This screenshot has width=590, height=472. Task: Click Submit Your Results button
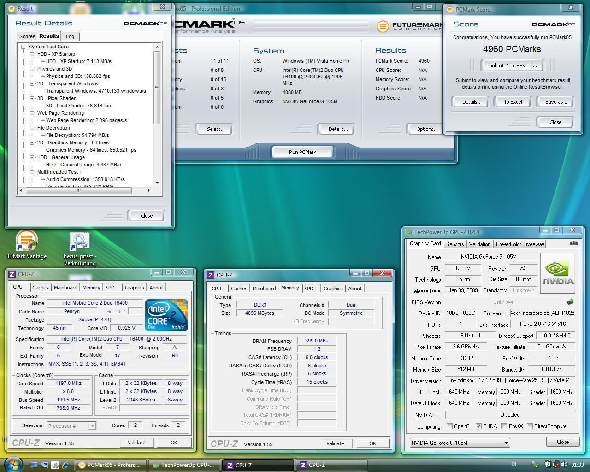513,65
